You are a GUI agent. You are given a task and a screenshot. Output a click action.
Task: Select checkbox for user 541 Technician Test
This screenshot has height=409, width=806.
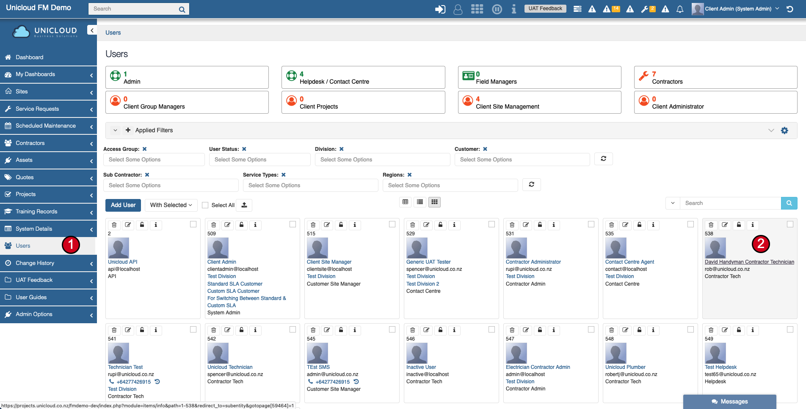click(193, 330)
